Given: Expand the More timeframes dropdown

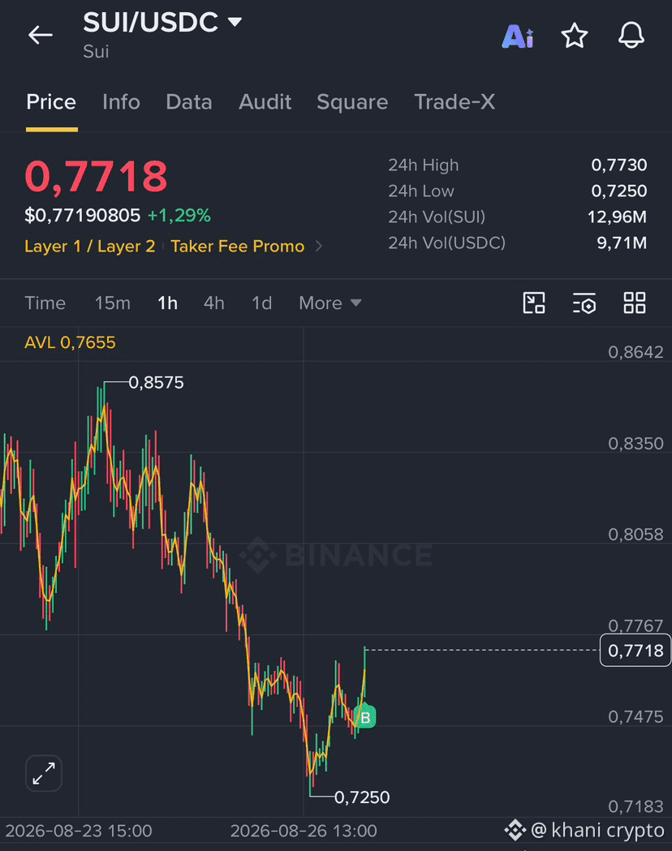Looking at the screenshot, I should 330,303.
